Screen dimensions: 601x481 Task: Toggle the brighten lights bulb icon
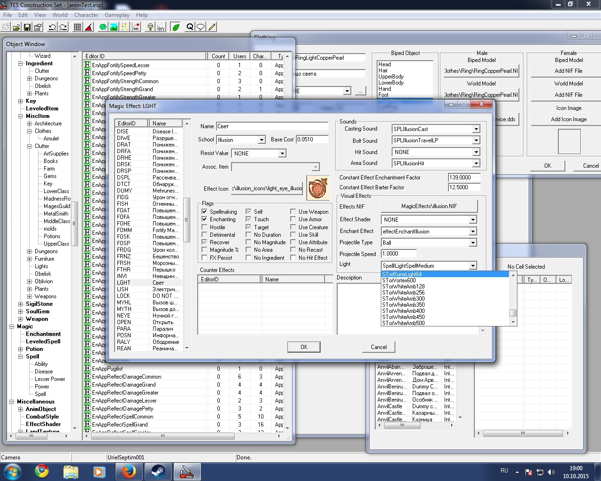(150, 27)
